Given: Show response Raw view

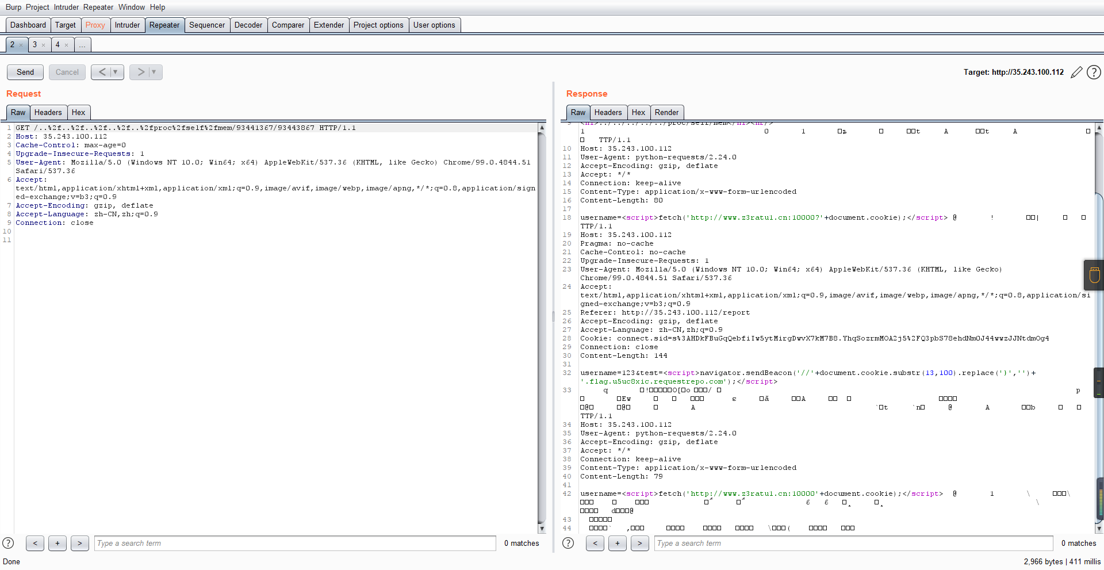Looking at the screenshot, I should (x=578, y=113).
